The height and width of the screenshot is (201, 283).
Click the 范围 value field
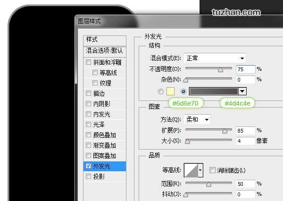(x=246, y=184)
